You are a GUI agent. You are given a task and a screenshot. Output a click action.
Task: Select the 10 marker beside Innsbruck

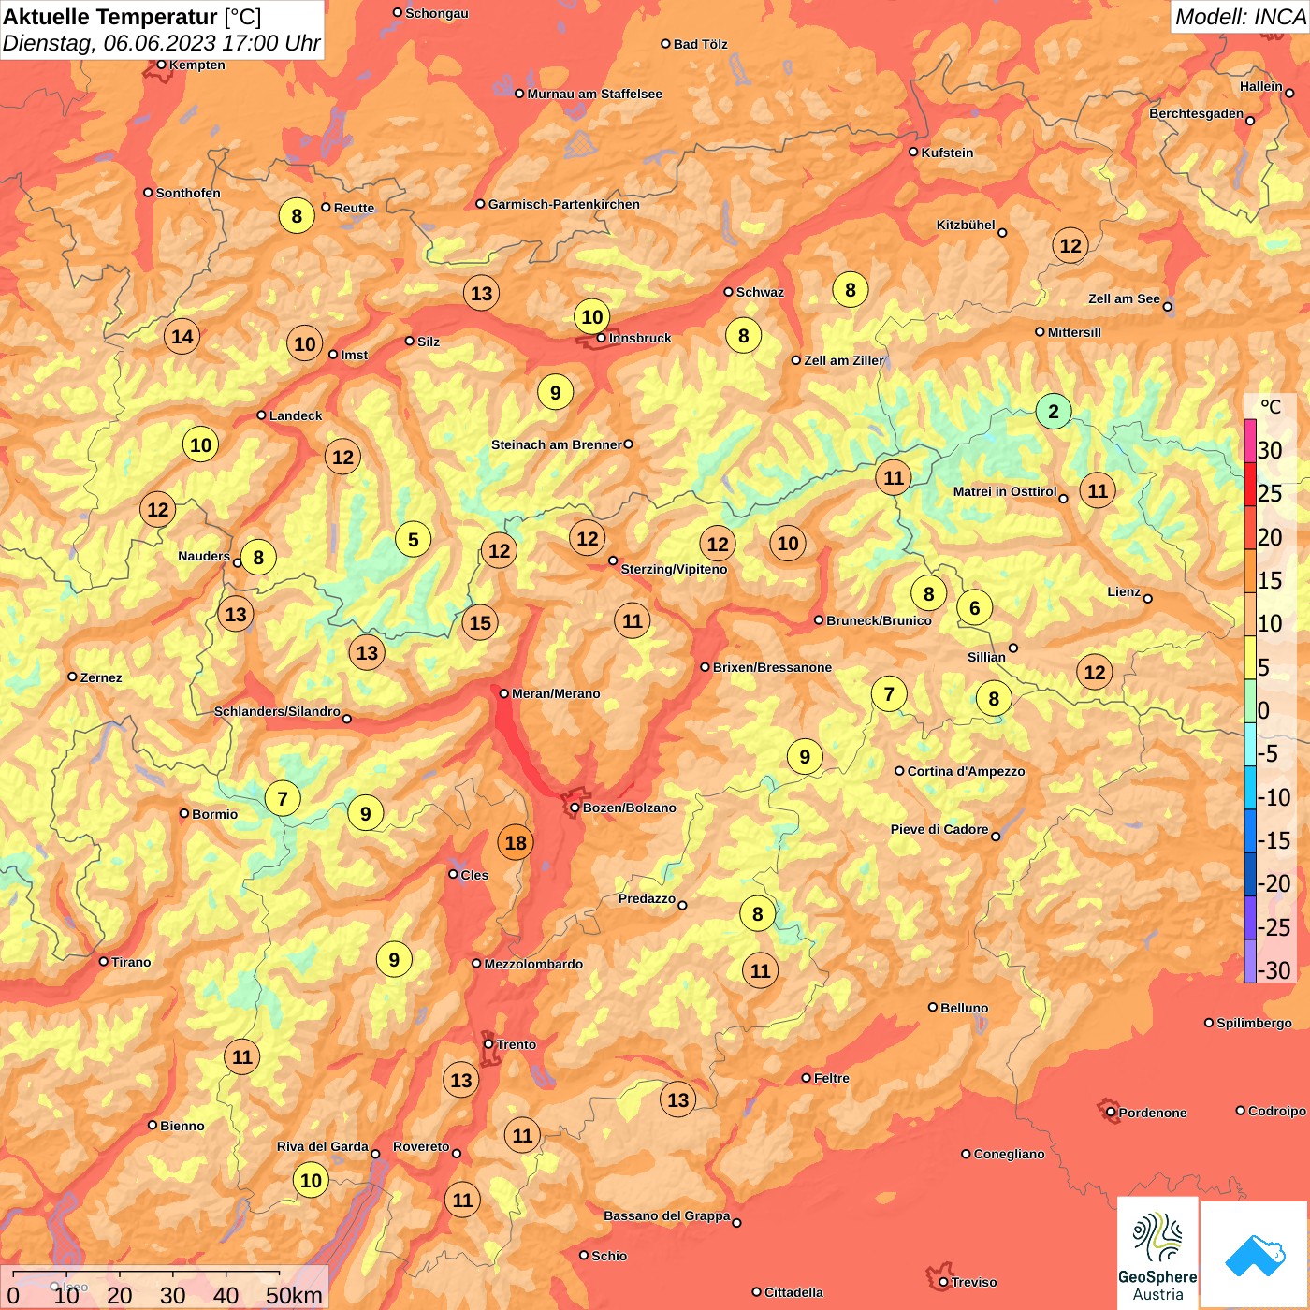[592, 317]
